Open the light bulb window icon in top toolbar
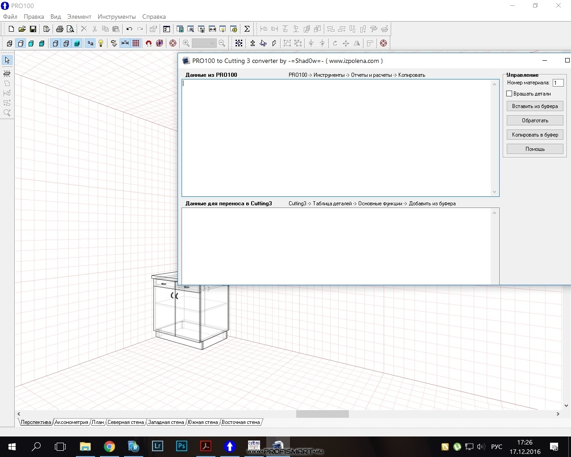 point(223,29)
